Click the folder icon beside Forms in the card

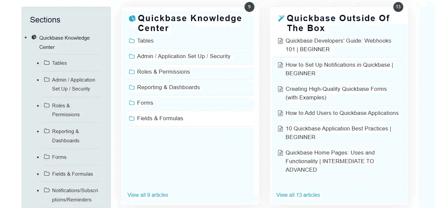(131, 103)
